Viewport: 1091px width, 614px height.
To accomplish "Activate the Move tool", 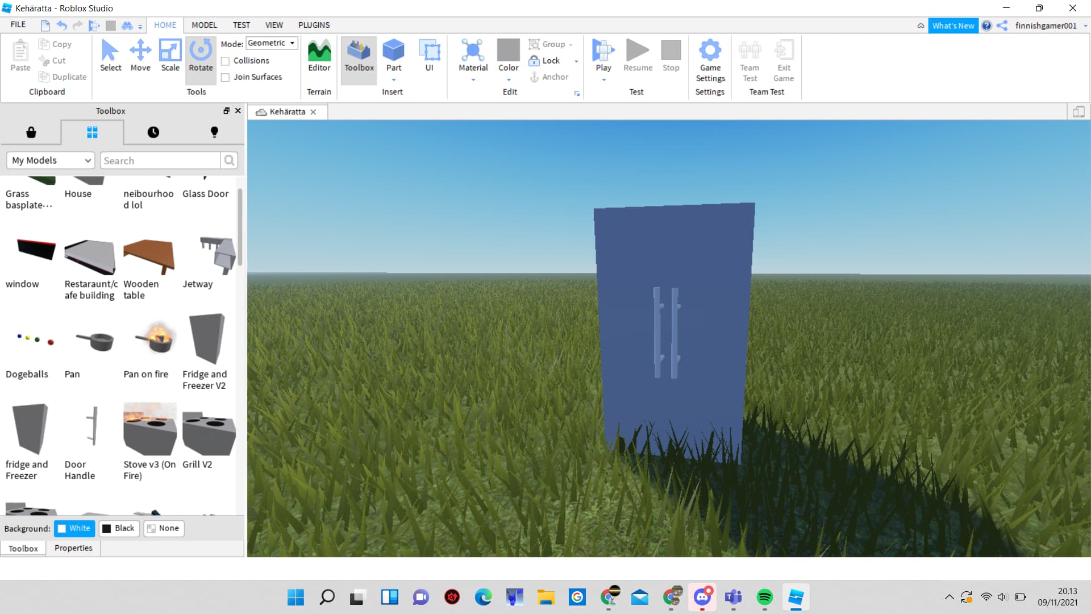I will [x=140, y=56].
